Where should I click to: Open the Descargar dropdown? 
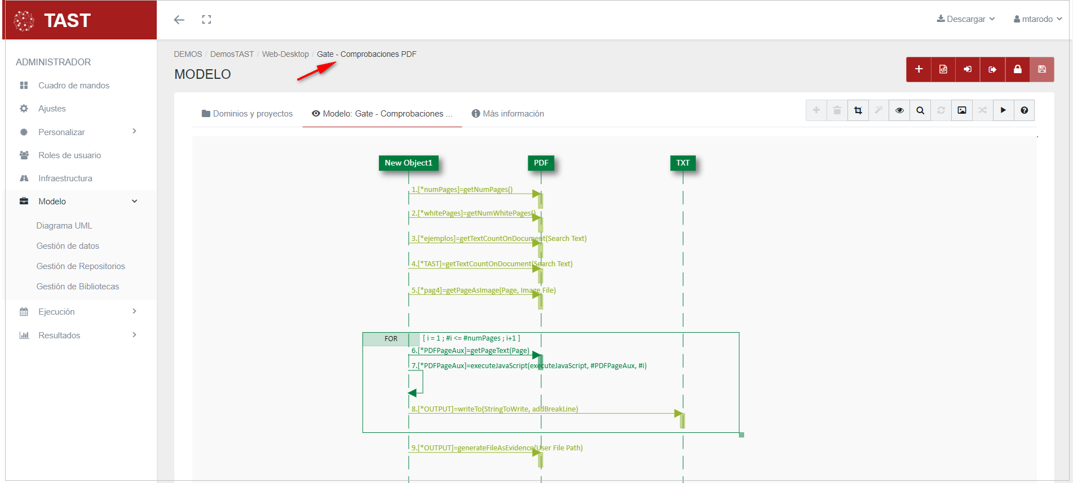click(x=966, y=19)
